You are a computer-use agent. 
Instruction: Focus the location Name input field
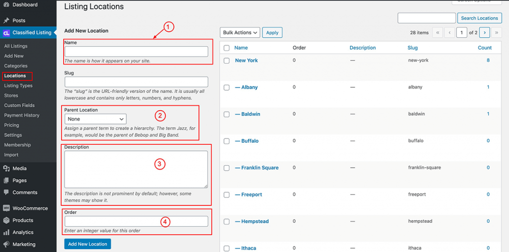coord(136,52)
